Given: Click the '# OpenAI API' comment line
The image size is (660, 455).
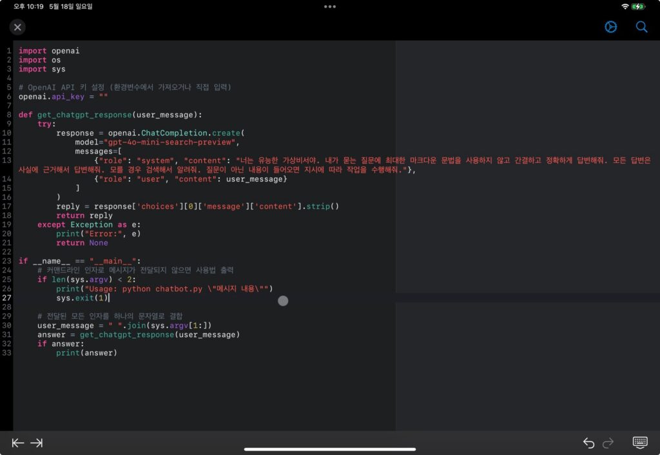Looking at the screenshot, I should (x=125, y=87).
